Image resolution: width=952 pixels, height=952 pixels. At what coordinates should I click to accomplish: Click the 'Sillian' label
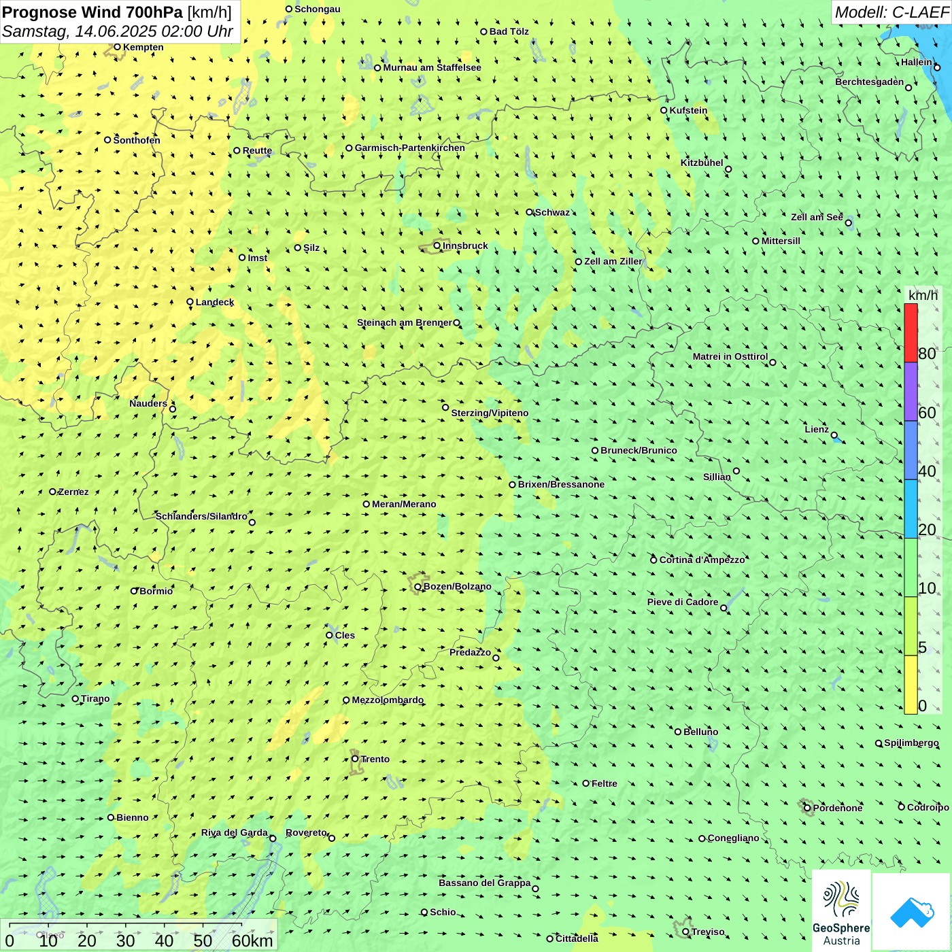click(717, 477)
